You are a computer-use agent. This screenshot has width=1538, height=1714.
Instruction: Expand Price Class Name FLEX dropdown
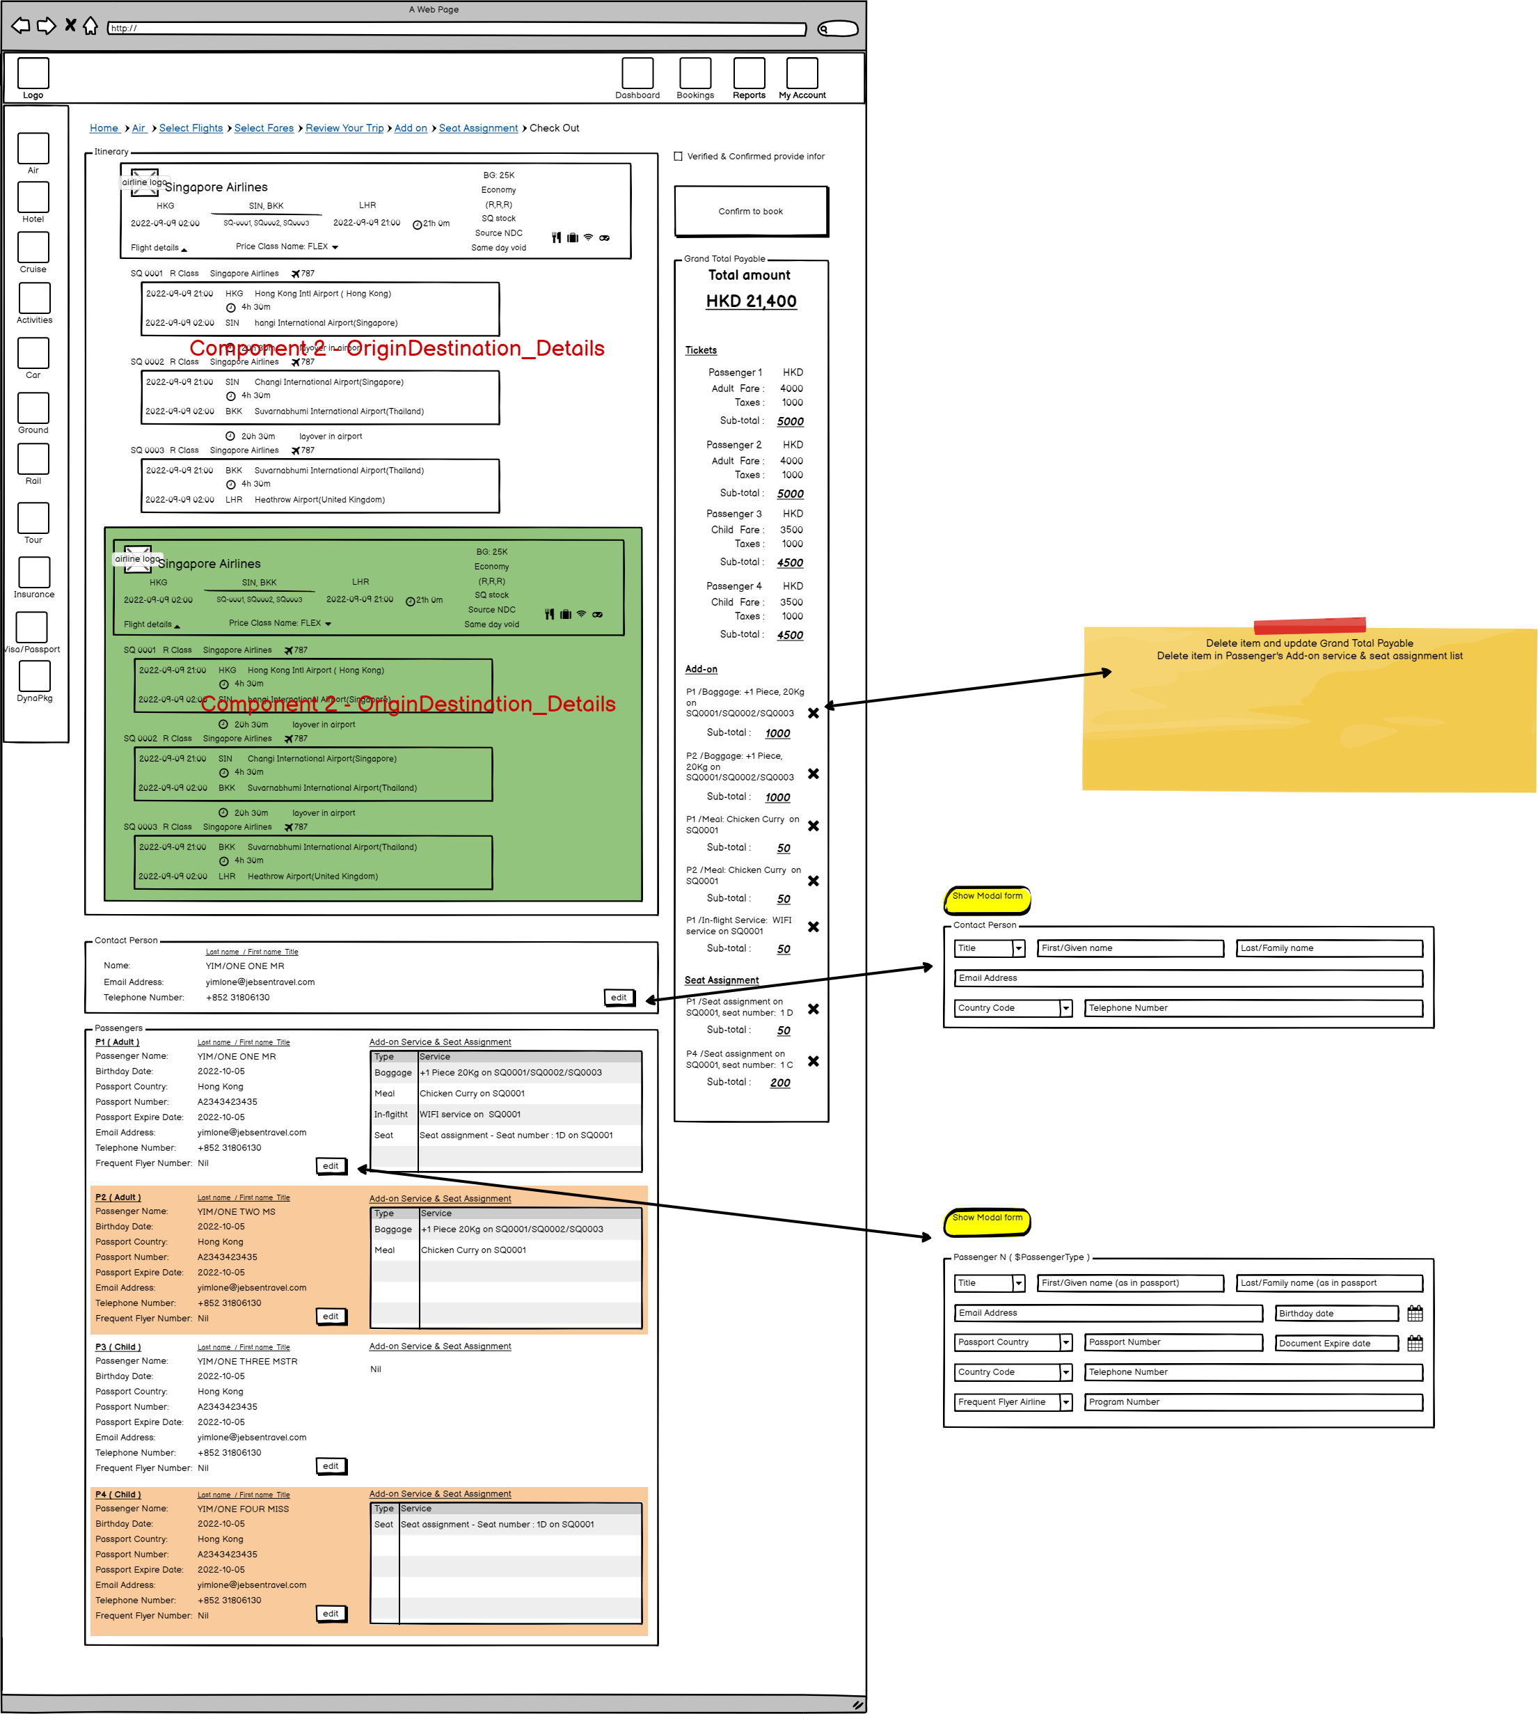335,248
